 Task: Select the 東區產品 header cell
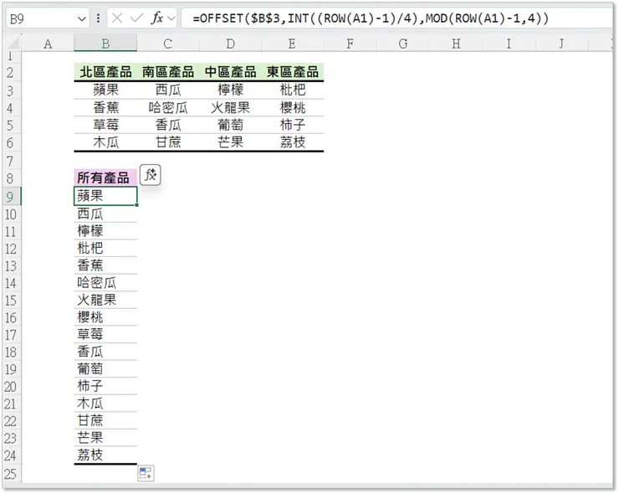(x=293, y=72)
